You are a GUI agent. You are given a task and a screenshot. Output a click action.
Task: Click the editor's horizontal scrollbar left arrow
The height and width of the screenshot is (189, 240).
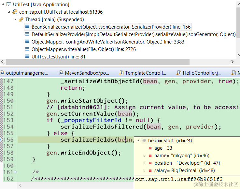20,185
